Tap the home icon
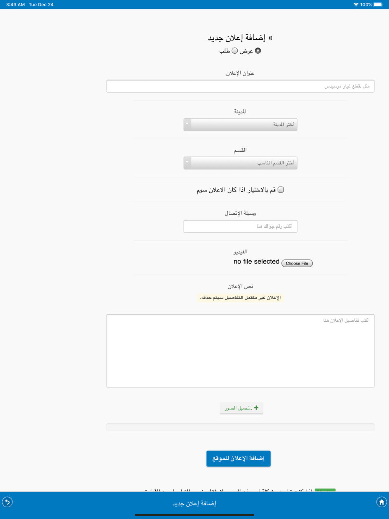The image size is (389, 519). [x=381, y=502]
